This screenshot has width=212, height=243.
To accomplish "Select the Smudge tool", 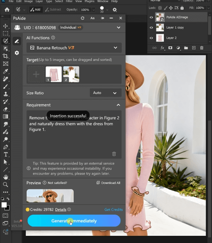I will tap(5, 124).
